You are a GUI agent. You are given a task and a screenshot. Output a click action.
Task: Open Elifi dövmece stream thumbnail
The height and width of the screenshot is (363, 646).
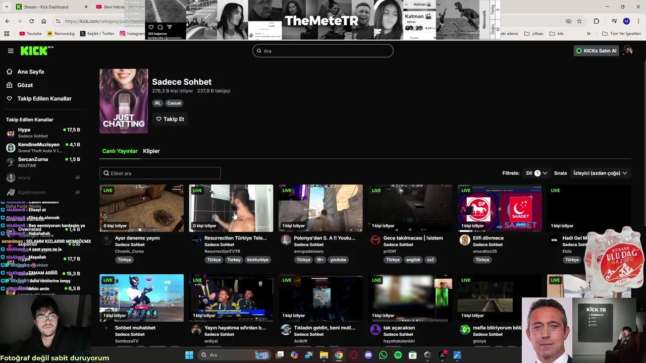point(500,208)
